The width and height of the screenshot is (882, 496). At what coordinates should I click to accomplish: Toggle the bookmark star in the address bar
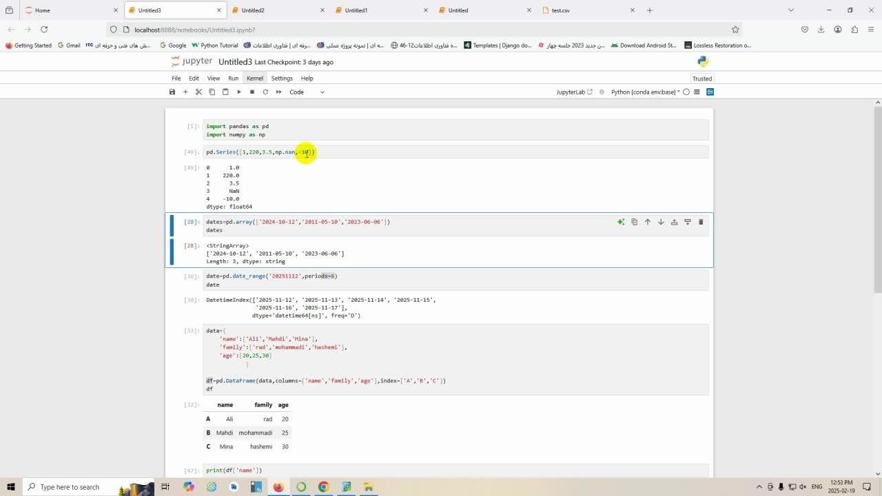(x=735, y=30)
